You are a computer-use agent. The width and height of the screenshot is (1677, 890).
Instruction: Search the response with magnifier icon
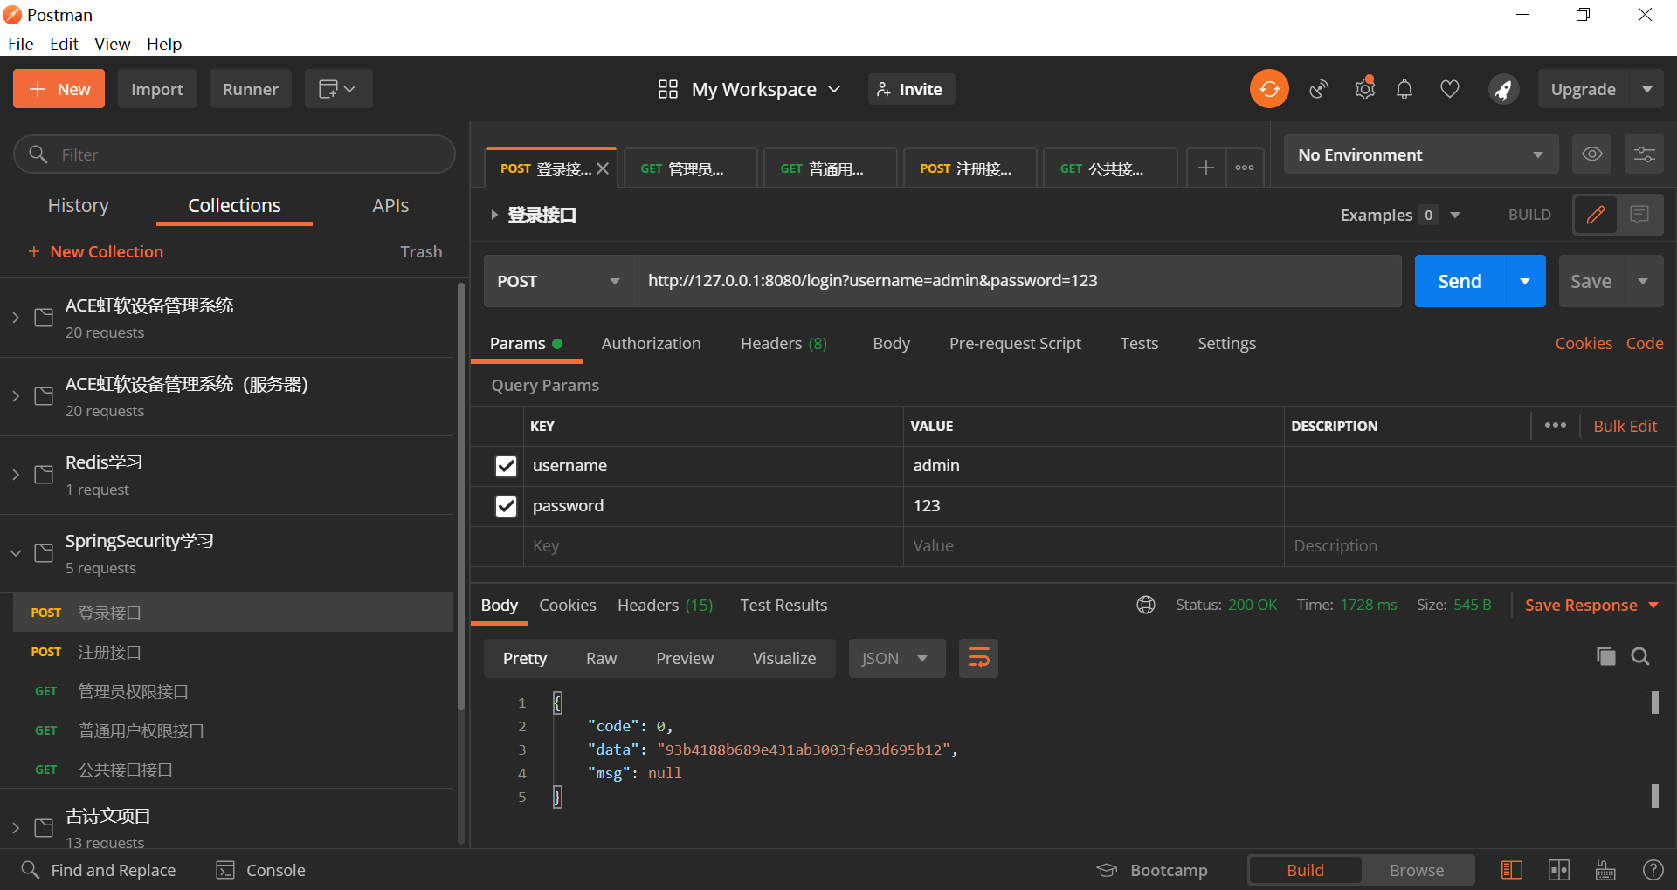(1640, 656)
